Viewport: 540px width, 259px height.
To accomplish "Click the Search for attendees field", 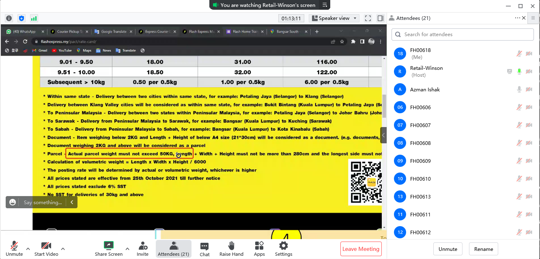I will click(x=463, y=35).
